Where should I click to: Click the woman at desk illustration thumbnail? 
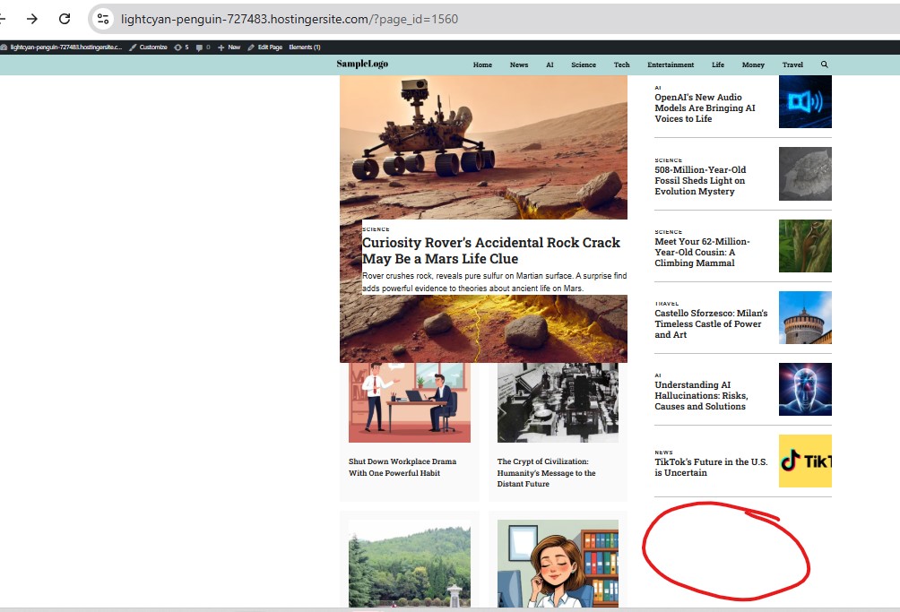[x=558, y=564]
